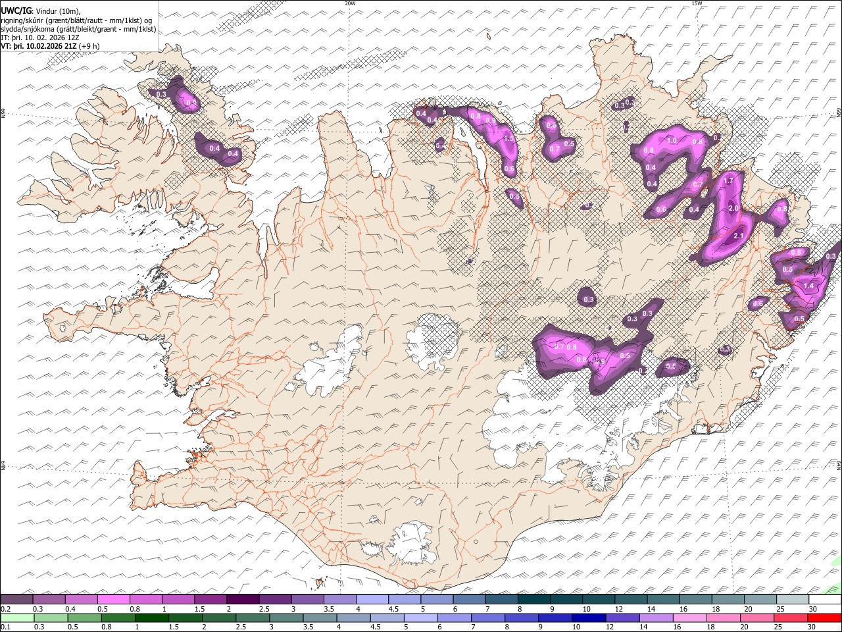Click the 'IT: þri. 10. 02. 2026 12Z' line
This screenshot has width=842, height=632.
[x=40, y=38]
